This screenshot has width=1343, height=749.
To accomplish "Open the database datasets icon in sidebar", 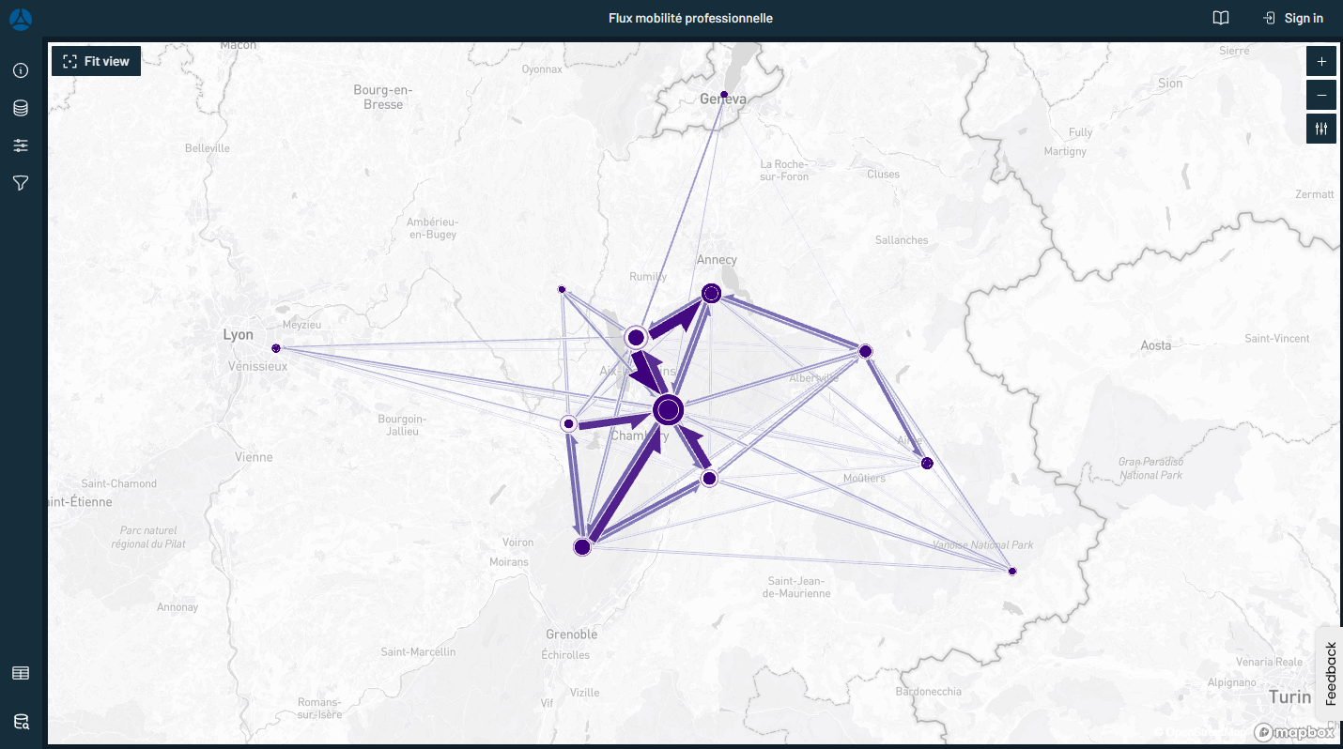I will click(x=21, y=108).
